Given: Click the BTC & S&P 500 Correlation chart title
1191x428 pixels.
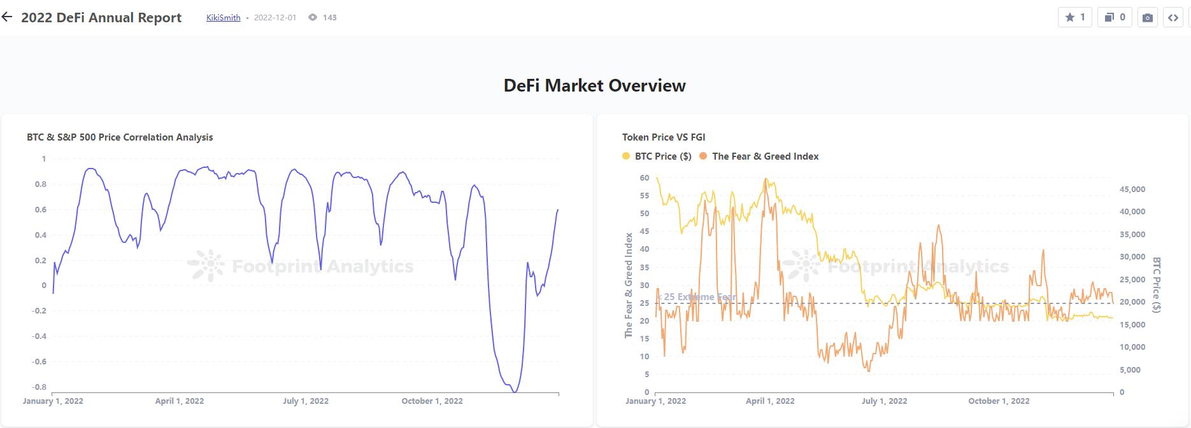Looking at the screenshot, I should click(x=120, y=137).
